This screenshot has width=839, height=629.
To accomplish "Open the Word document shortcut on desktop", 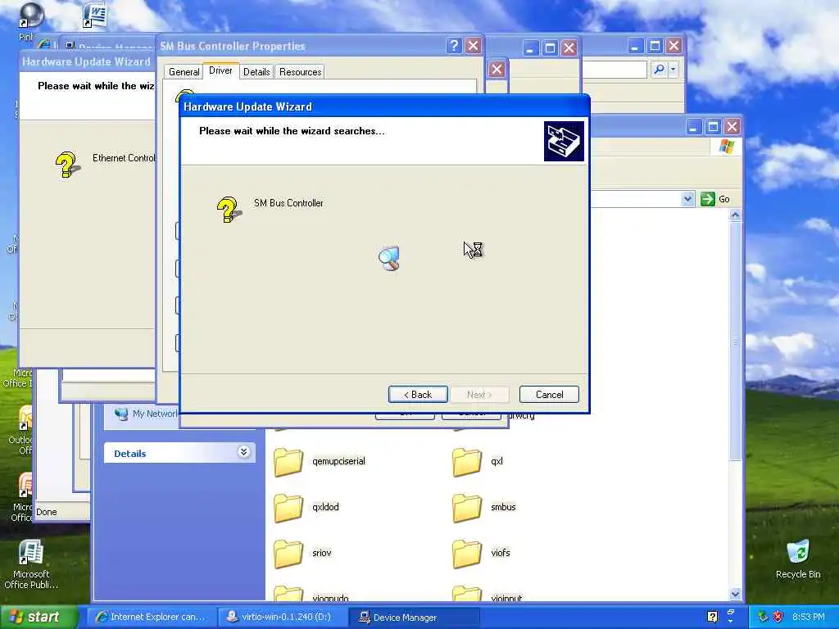I will coord(95,15).
